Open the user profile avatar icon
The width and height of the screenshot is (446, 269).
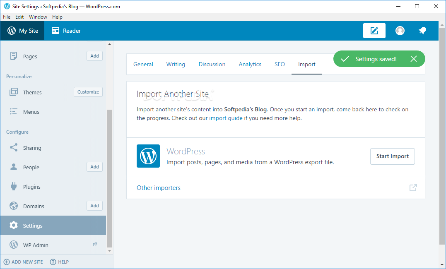click(400, 31)
